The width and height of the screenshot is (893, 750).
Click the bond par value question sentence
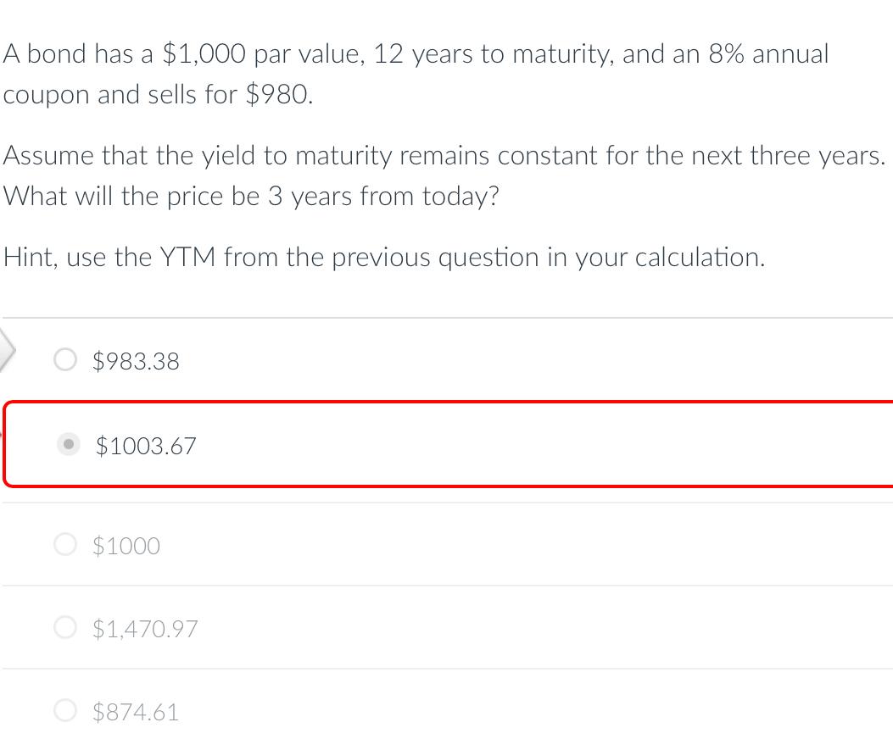[x=416, y=74]
